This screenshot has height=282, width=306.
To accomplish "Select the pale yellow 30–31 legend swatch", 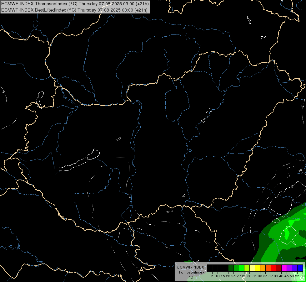I will click(252, 268).
